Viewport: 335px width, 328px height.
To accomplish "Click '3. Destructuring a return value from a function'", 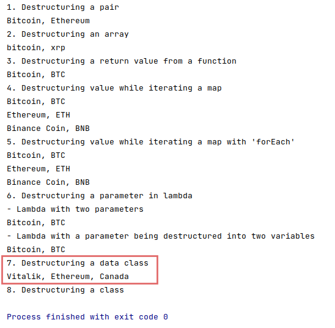I will click(122, 61).
